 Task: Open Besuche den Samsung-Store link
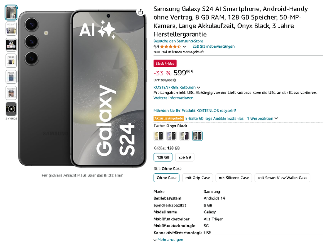[178, 41]
